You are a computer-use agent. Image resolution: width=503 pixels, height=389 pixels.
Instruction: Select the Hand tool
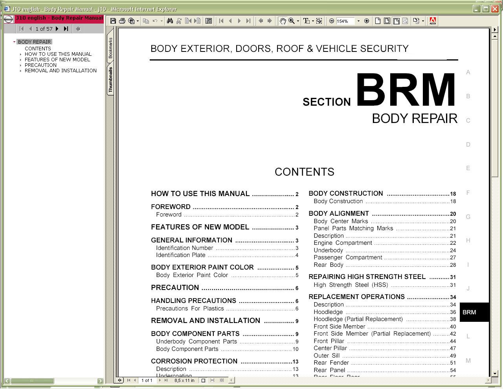pyautogui.click(x=283, y=21)
